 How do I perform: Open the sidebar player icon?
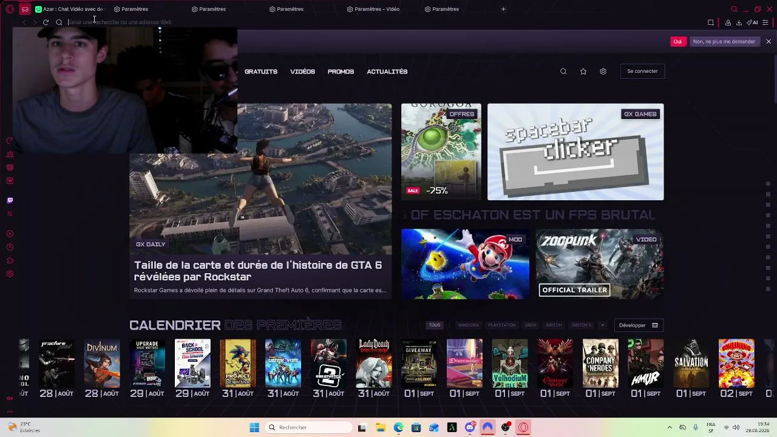click(x=10, y=234)
